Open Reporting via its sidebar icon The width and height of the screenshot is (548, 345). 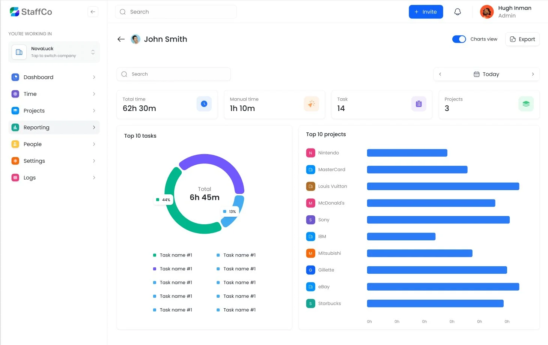[x=15, y=127]
